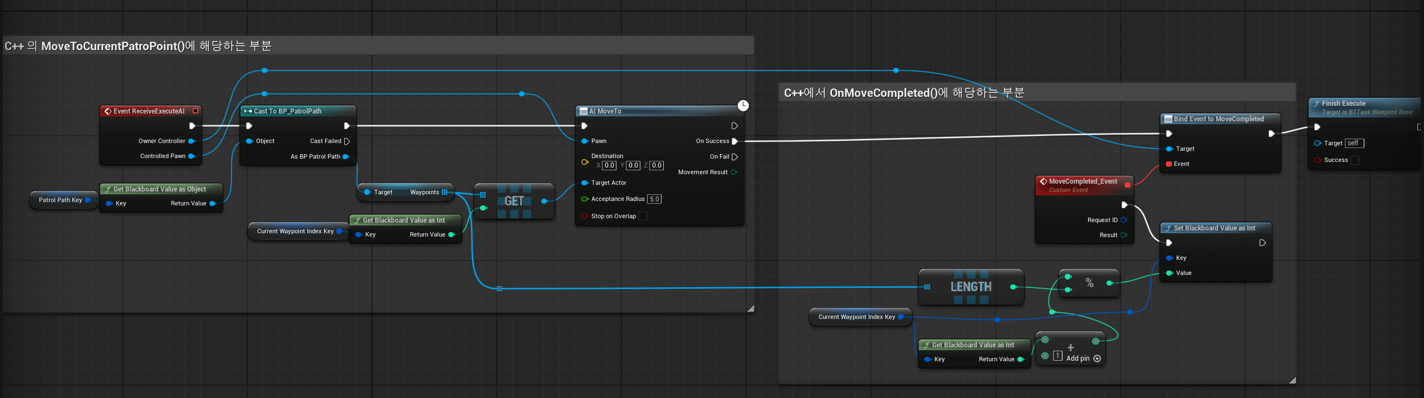1424x398 pixels.
Task: Click the exec output pin of Event ReceiveExecuteAI
Action: pos(192,126)
